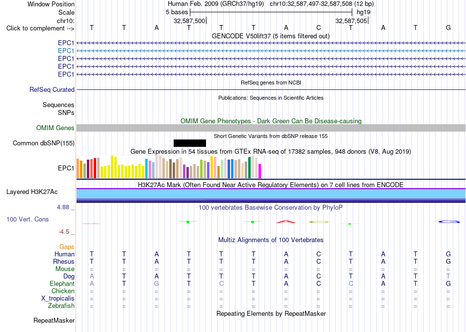Open the GTEx 'Gene Expression in 54 tissues' title
The width and height of the screenshot is (466, 332).
point(271,151)
